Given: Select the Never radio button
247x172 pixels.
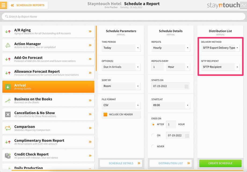Looking at the screenshot, I should [153, 146].
